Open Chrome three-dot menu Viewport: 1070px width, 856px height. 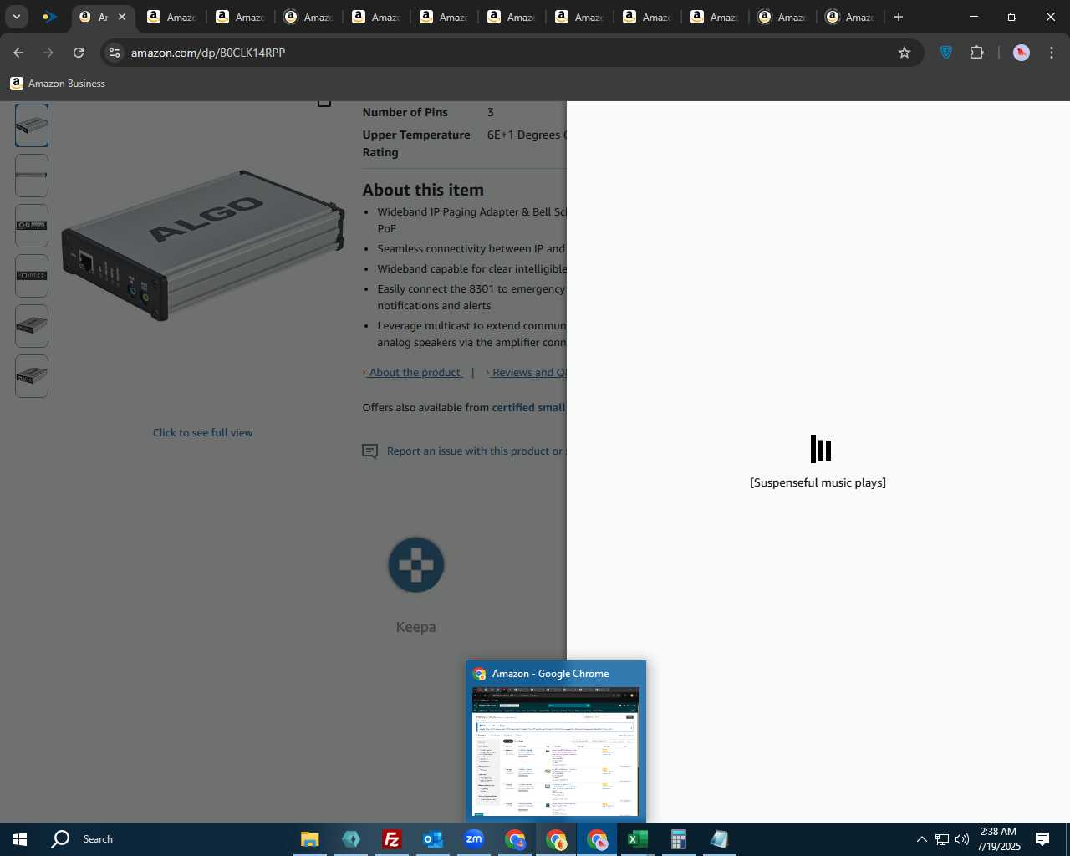(1052, 53)
